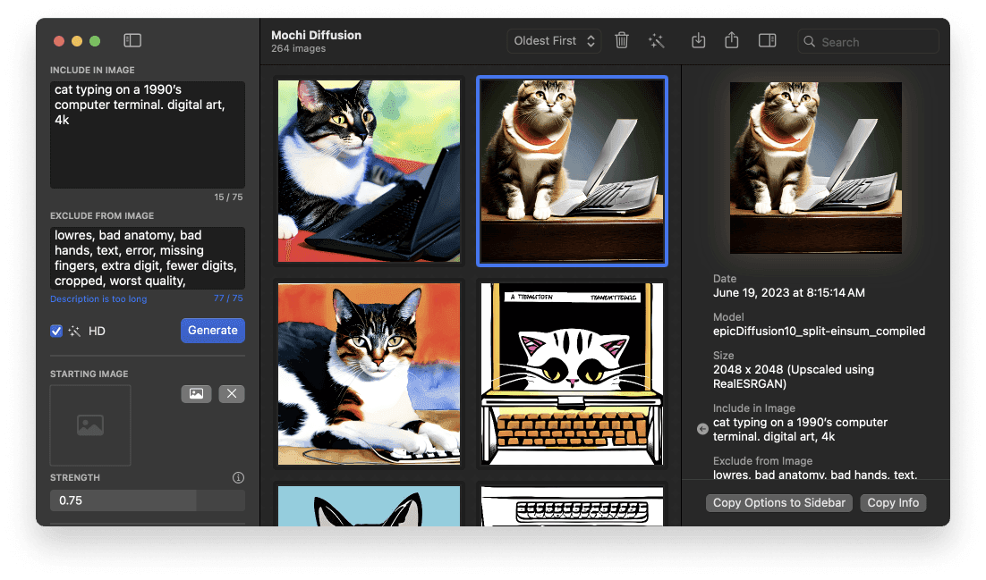Click the size text 2048 x 2048
986x580 pixels.
tap(793, 376)
